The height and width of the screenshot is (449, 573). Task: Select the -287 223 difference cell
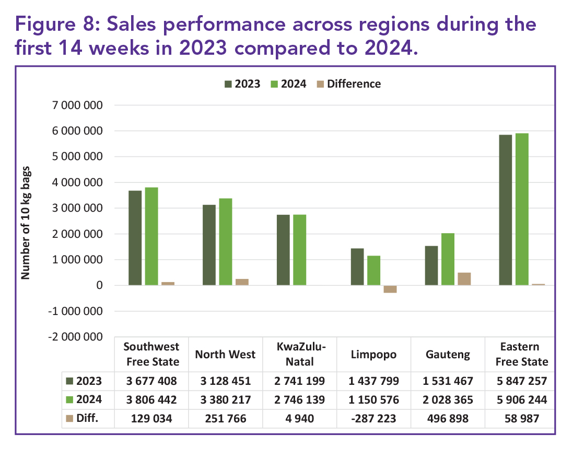373,419
